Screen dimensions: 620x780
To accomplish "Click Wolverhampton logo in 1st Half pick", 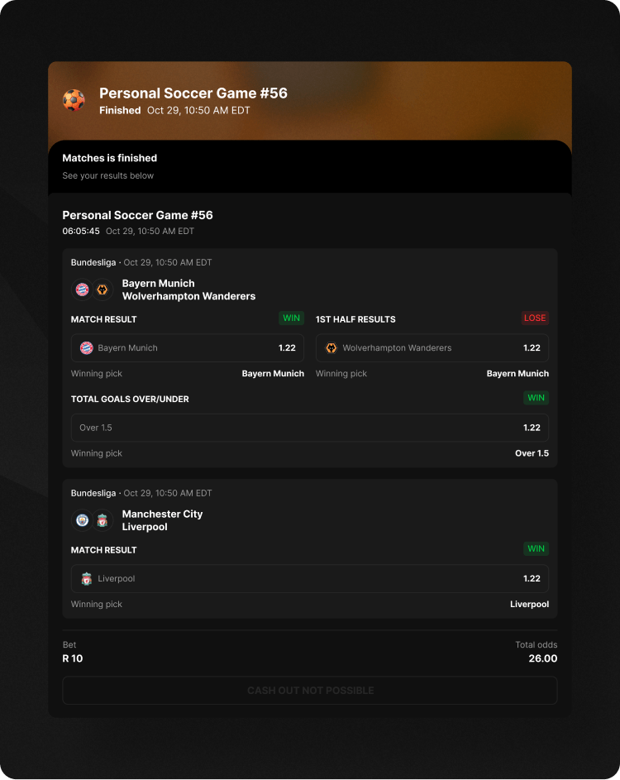I will point(331,348).
